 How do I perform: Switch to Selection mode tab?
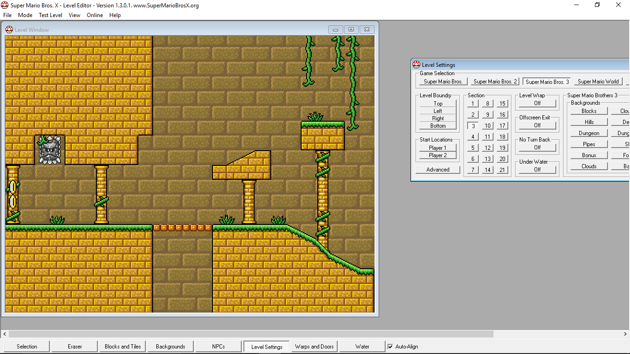click(x=27, y=347)
